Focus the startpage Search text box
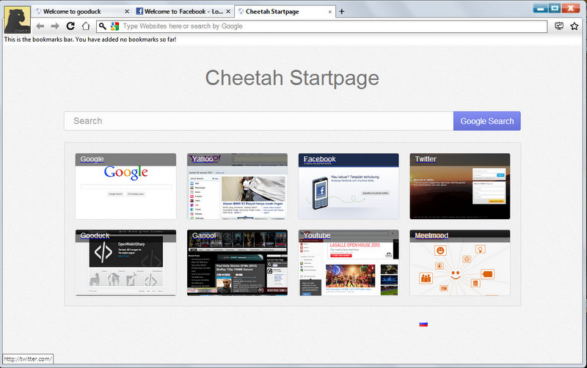This screenshot has height=368, width=587. pyautogui.click(x=259, y=121)
